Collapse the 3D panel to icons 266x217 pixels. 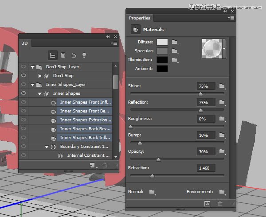tap(108, 36)
